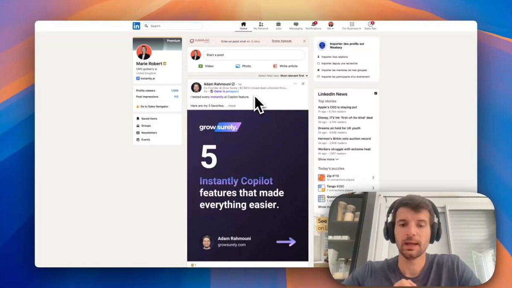Click the chevron next to Tango #280

(373, 188)
